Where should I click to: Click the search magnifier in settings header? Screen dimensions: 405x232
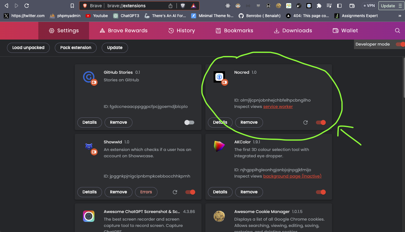(397, 31)
